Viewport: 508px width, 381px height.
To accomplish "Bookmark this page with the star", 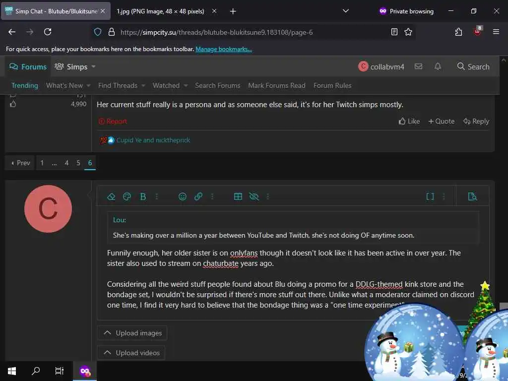I will coord(408,32).
